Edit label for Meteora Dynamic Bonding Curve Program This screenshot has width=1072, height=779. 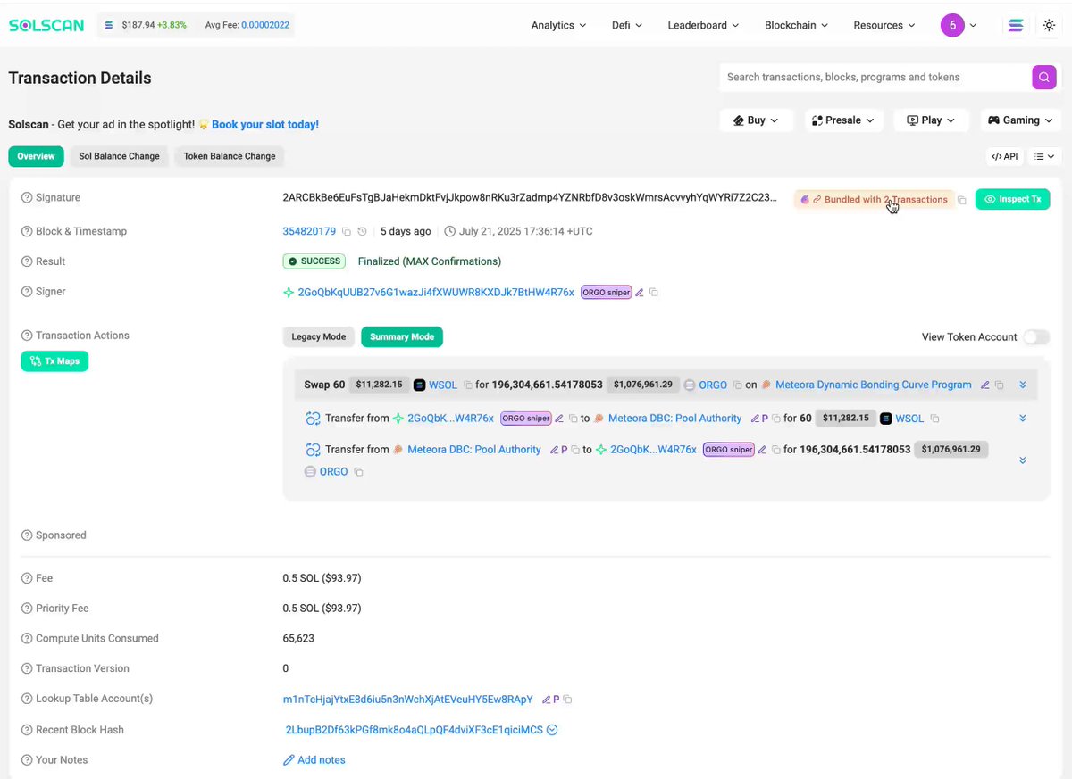984,385
